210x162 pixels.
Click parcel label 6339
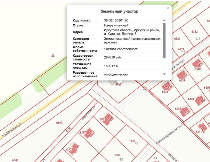coord(182,80)
